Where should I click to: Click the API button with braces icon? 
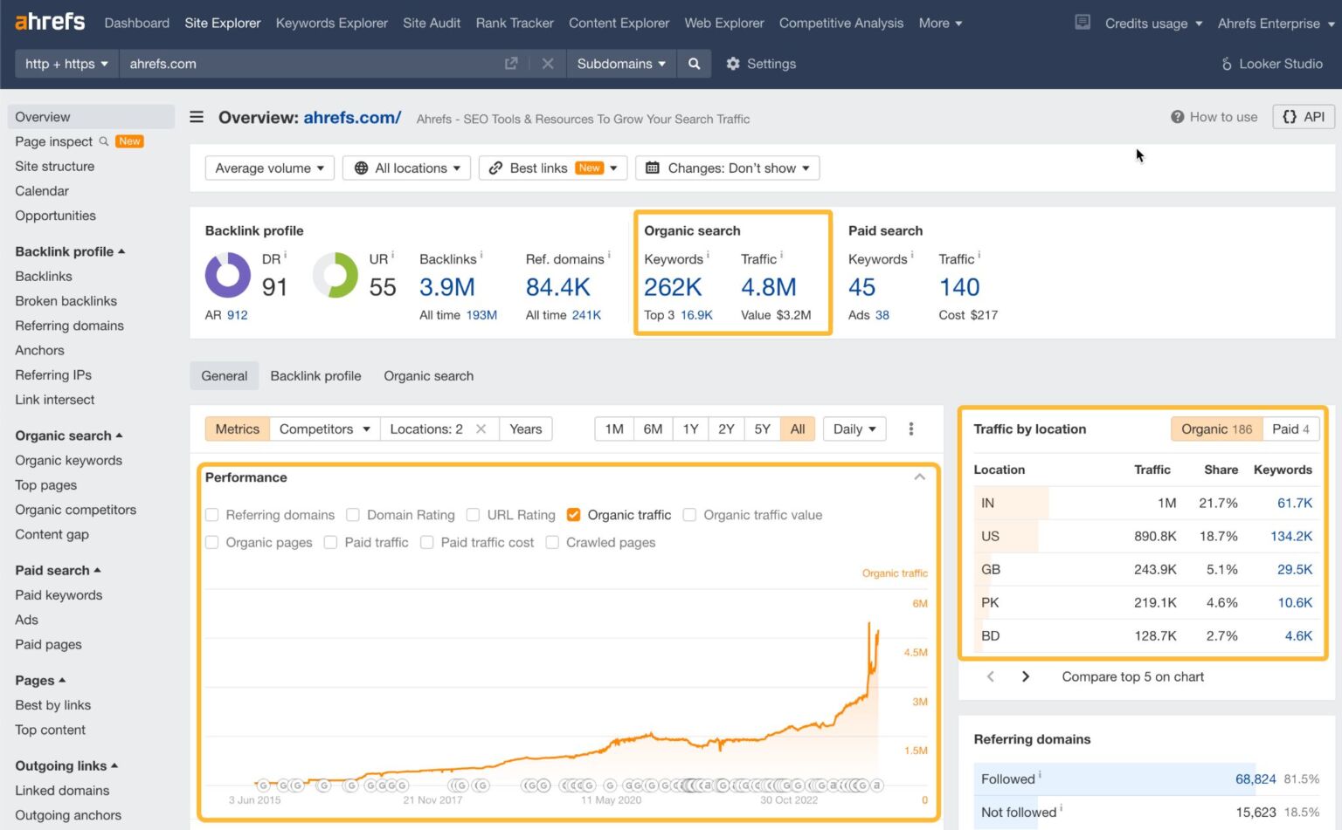[1303, 116]
